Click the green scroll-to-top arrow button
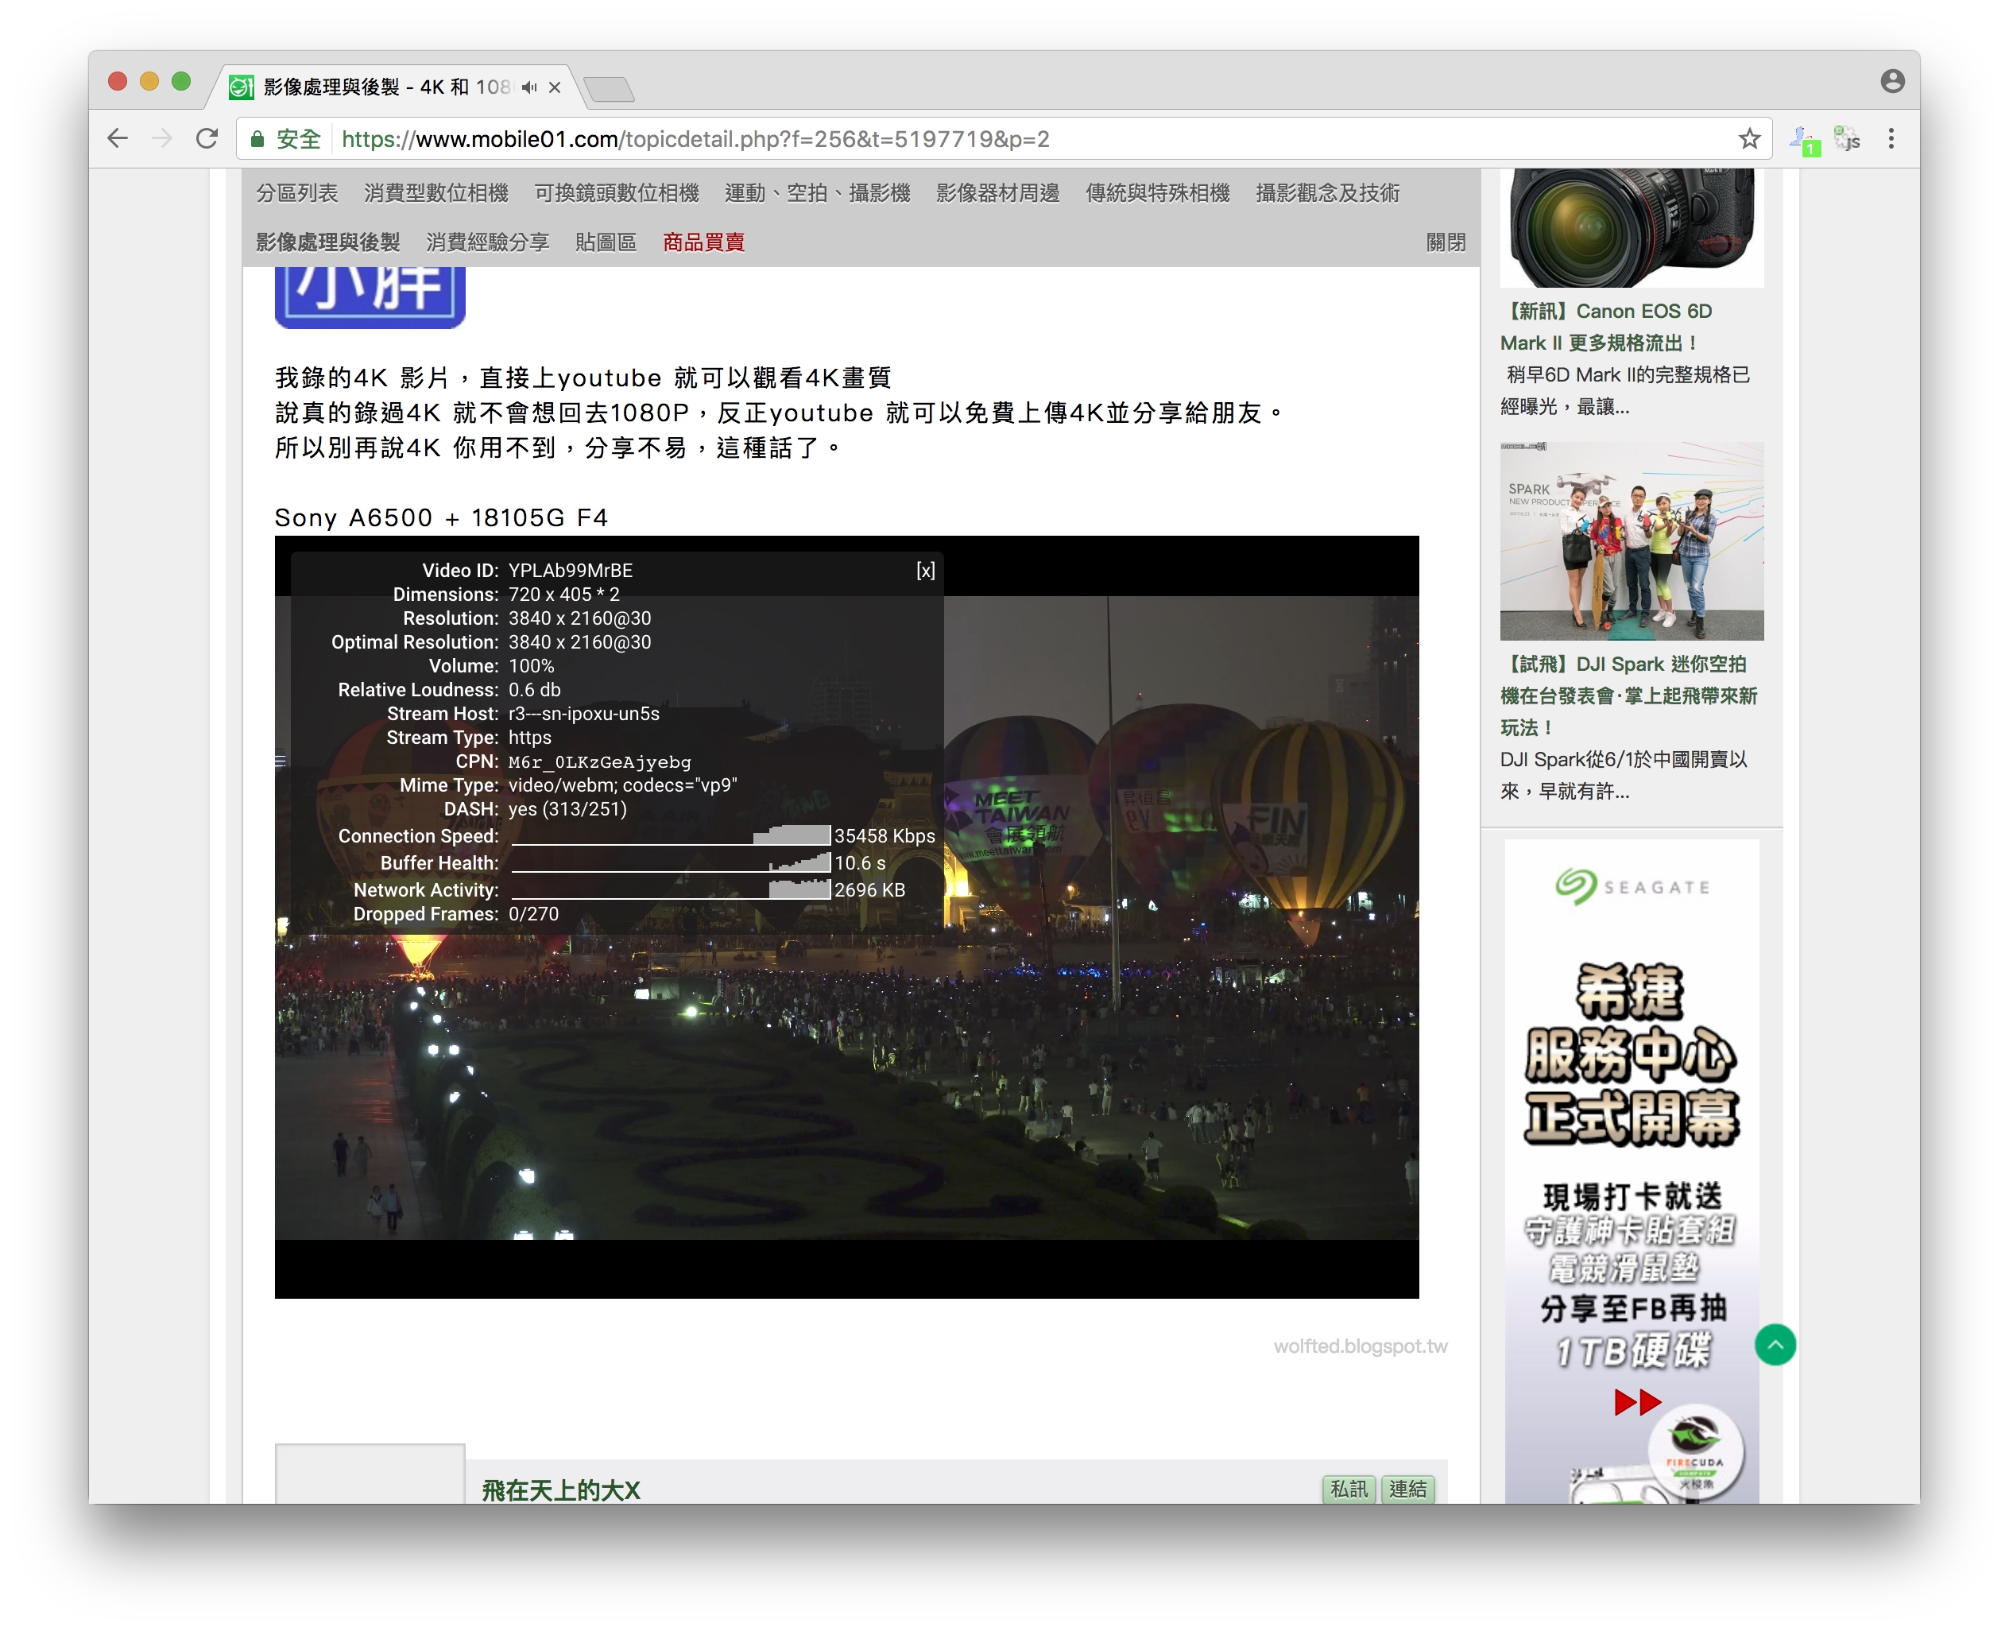Viewport: 2009px width, 1631px height. click(x=1775, y=1344)
